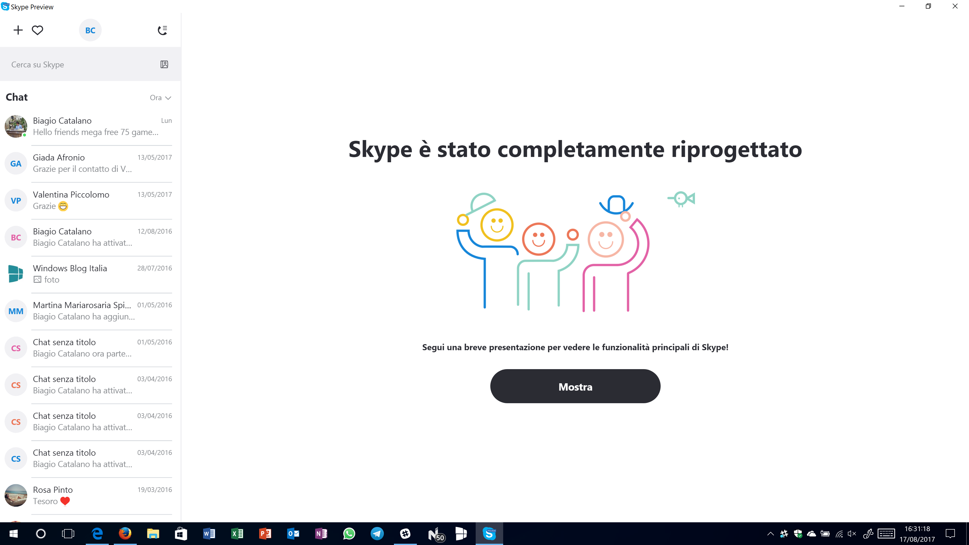Image resolution: width=969 pixels, height=545 pixels.
Task: Launch OneNote from the taskbar
Action: pos(321,533)
